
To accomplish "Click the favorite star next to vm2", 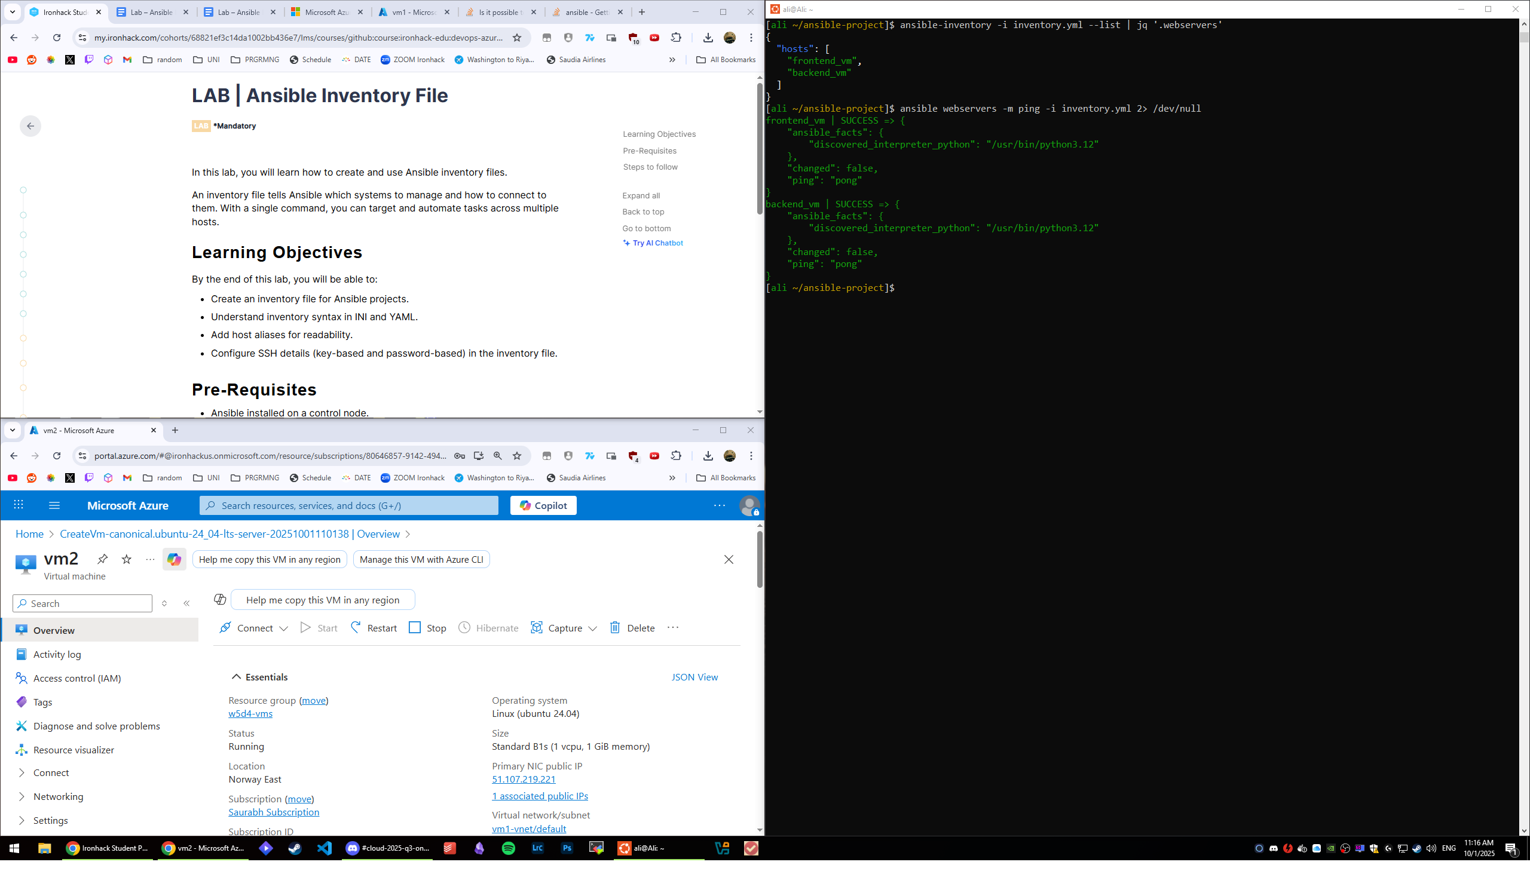I will click(126, 559).
